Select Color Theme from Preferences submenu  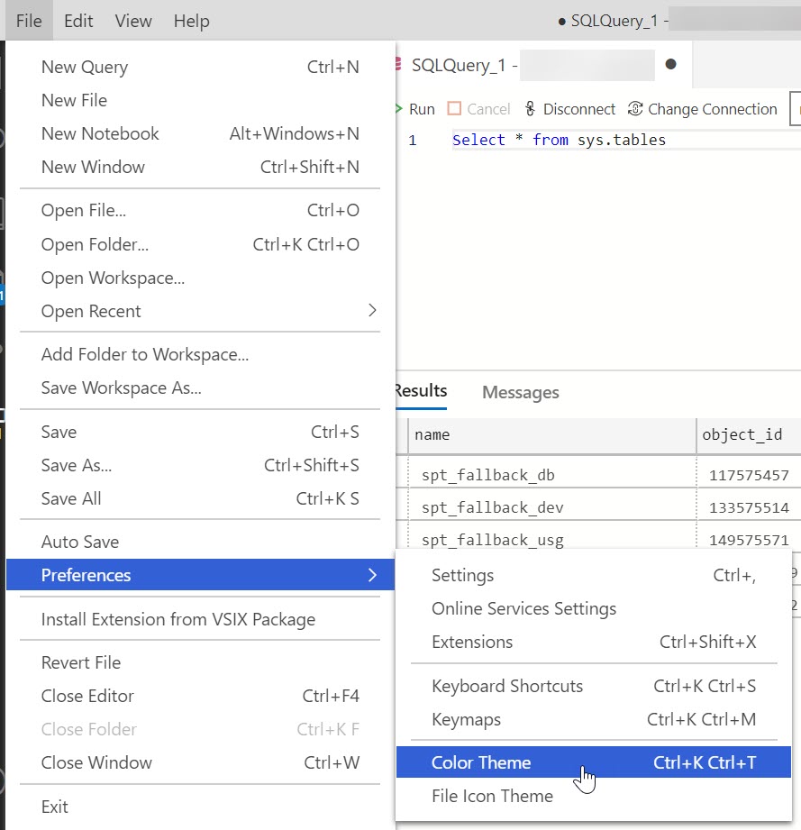tap(481, 762)
